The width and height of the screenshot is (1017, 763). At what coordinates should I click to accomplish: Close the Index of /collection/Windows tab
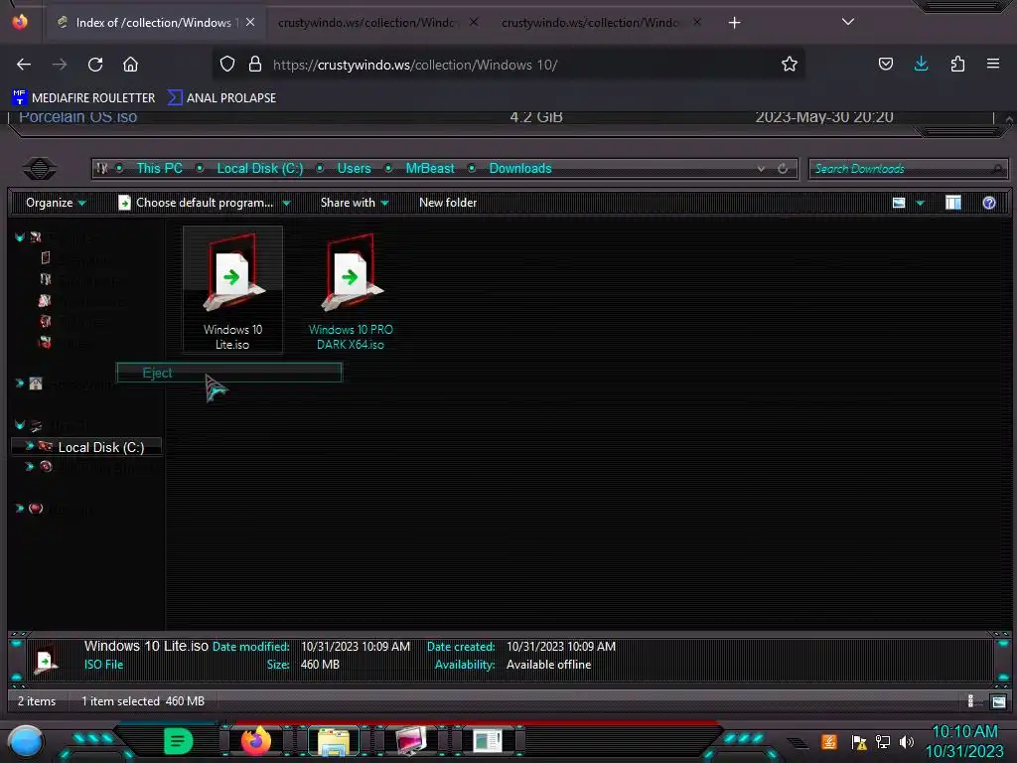(250, 22)
